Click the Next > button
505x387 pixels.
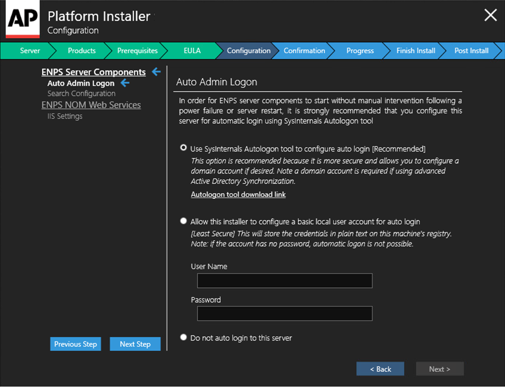[x=440, y=369]
